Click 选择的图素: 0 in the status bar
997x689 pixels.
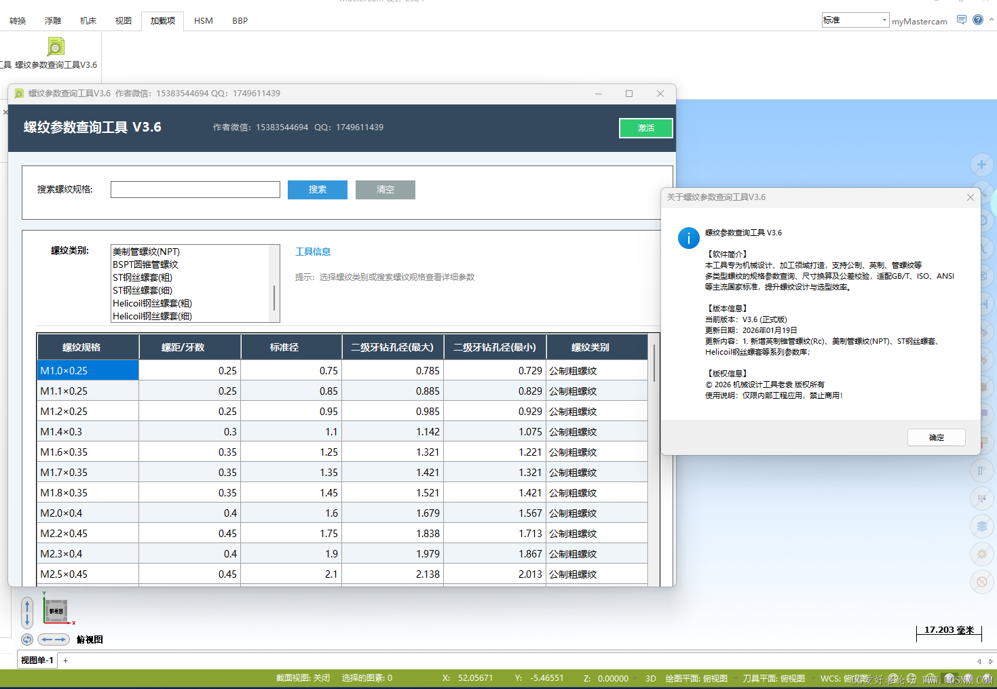pyautogui.click(x=367, y=678)
